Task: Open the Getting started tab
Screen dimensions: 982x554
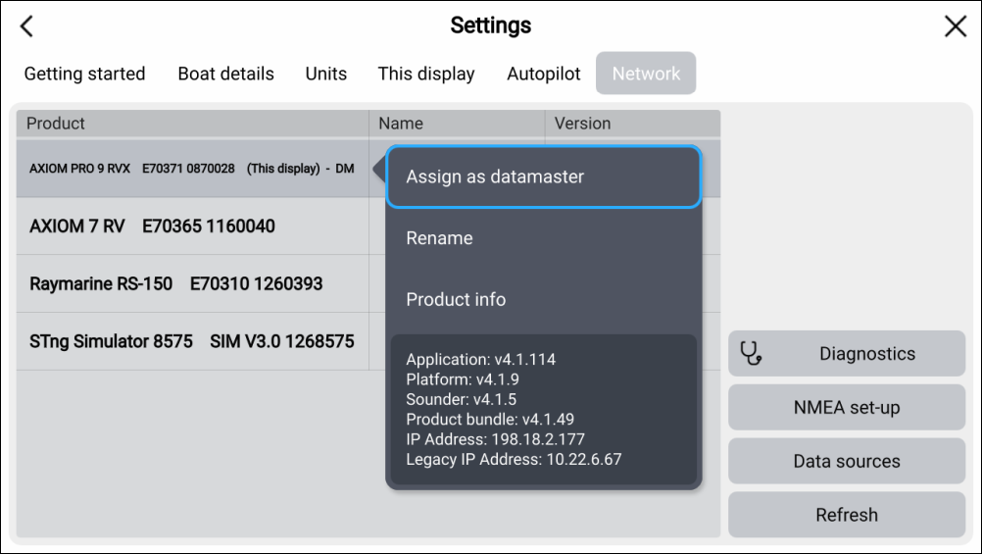Action: pos(84,74)
